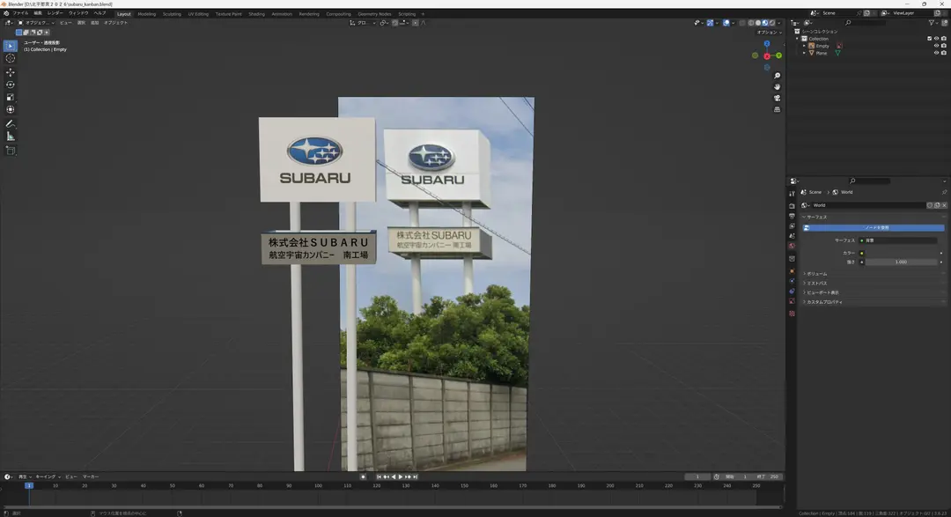951x517 pixels.
Task: Open the Render properties tab
Action: click(792, 206)
